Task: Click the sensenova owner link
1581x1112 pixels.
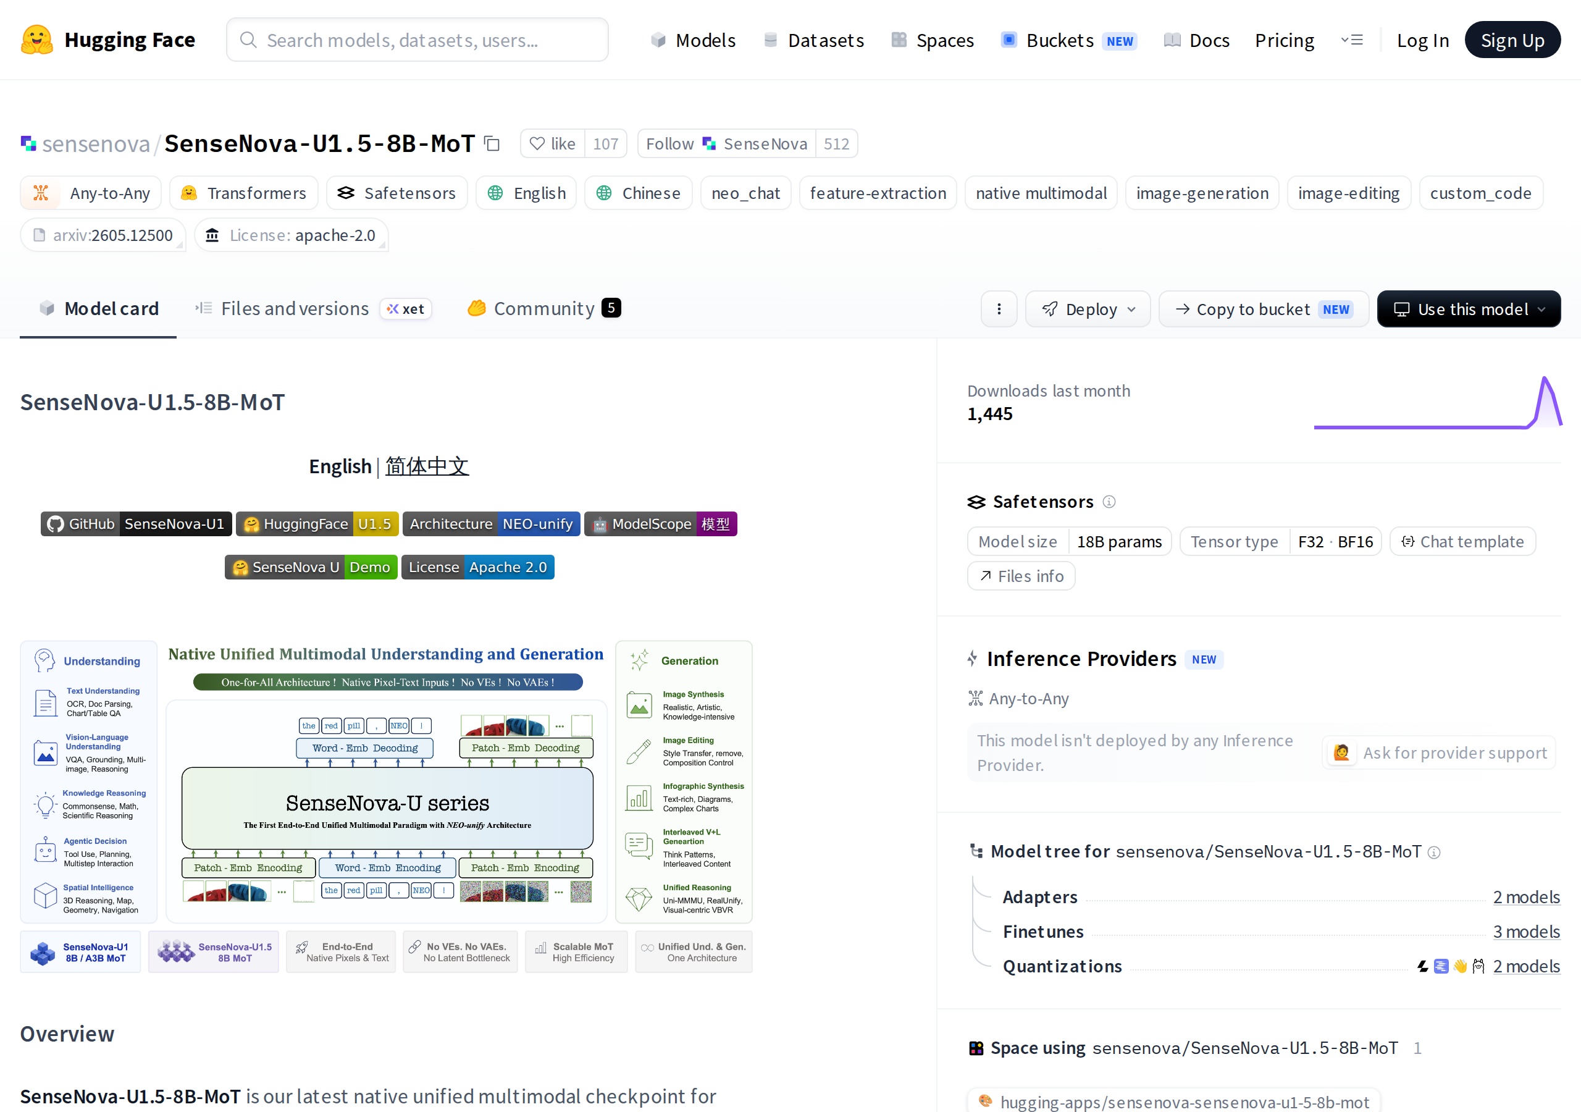Action: pyautogui.click(x=96, y=143)
